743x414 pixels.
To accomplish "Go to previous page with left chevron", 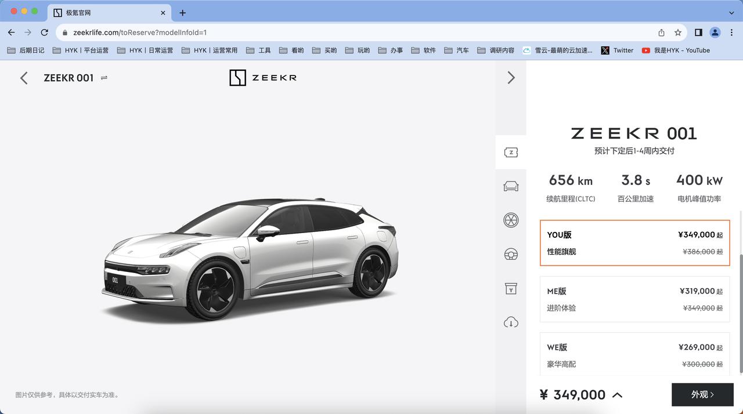I will click(24, 78).
